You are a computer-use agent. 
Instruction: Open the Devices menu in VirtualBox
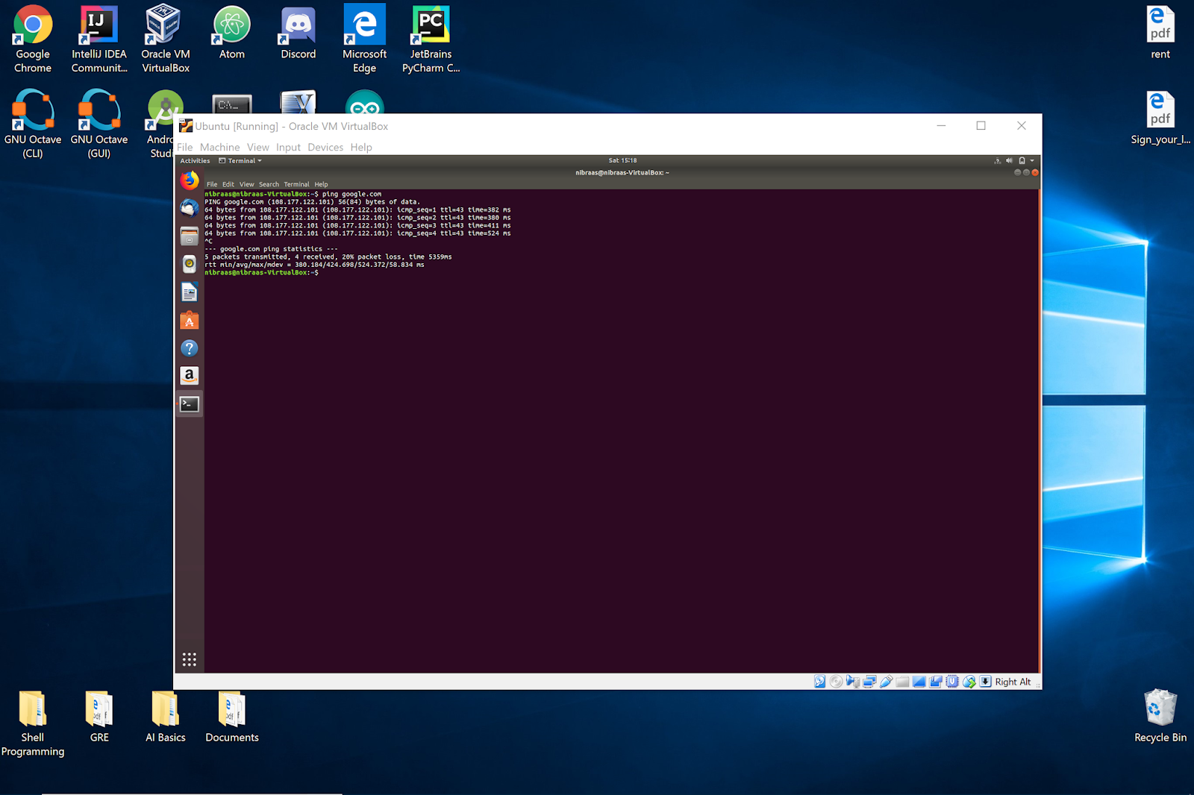[325, 147]
